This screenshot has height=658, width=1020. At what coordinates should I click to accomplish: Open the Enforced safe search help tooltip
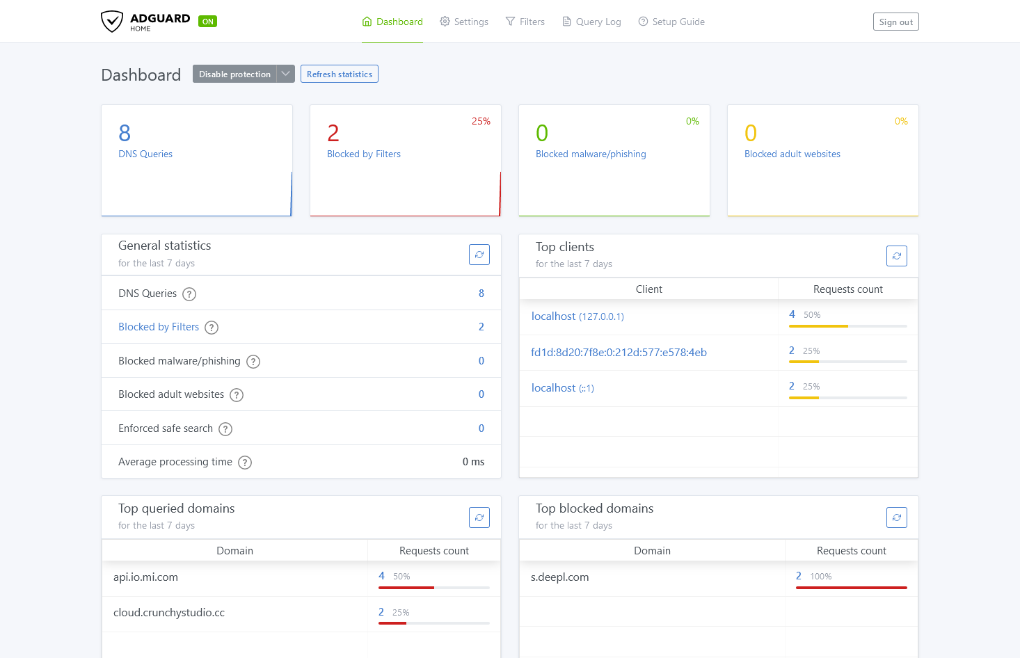point(225,428)
